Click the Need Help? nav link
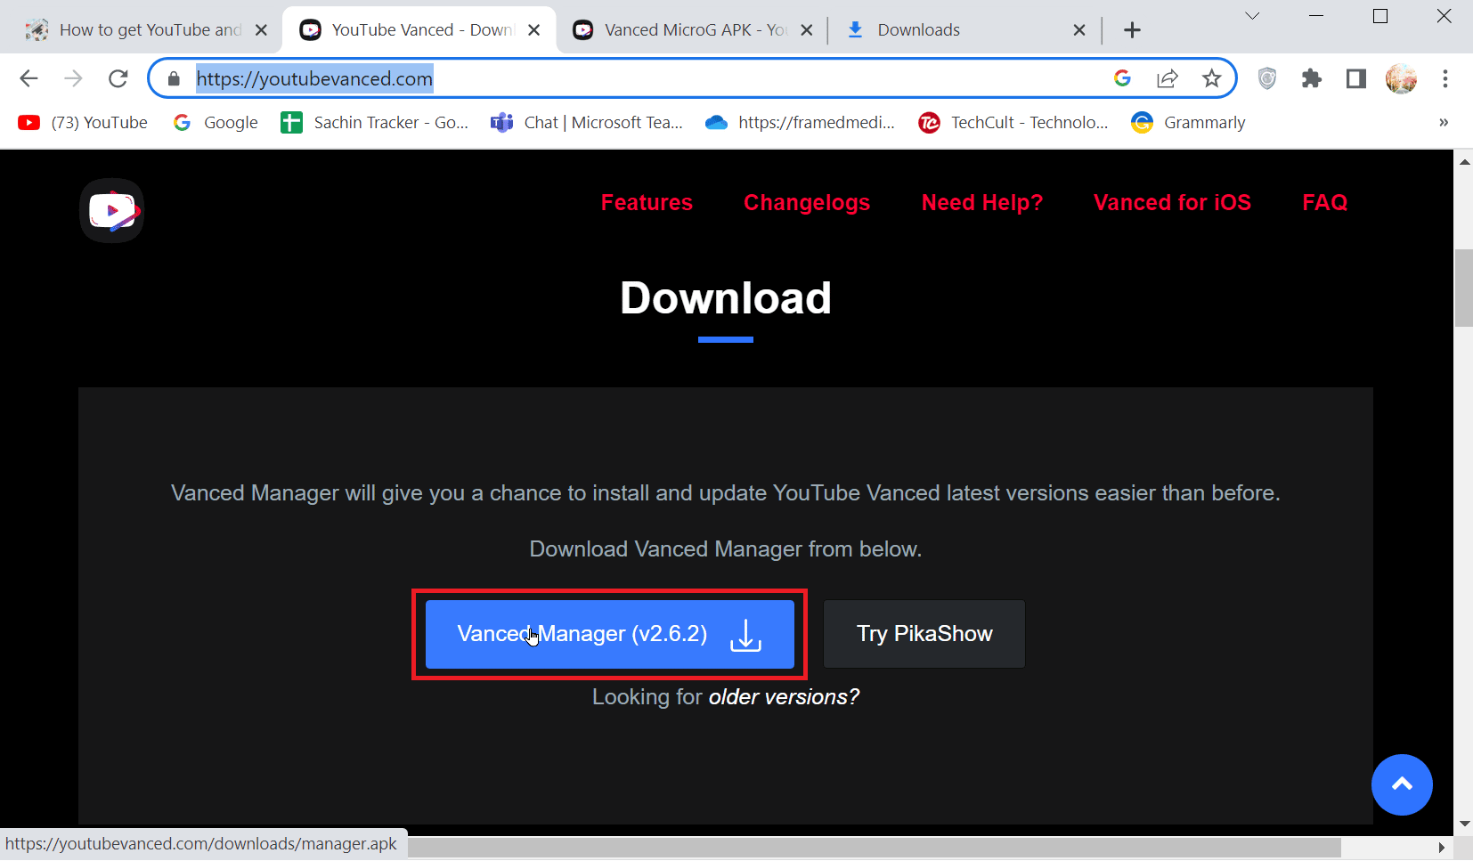 [981, 202]
